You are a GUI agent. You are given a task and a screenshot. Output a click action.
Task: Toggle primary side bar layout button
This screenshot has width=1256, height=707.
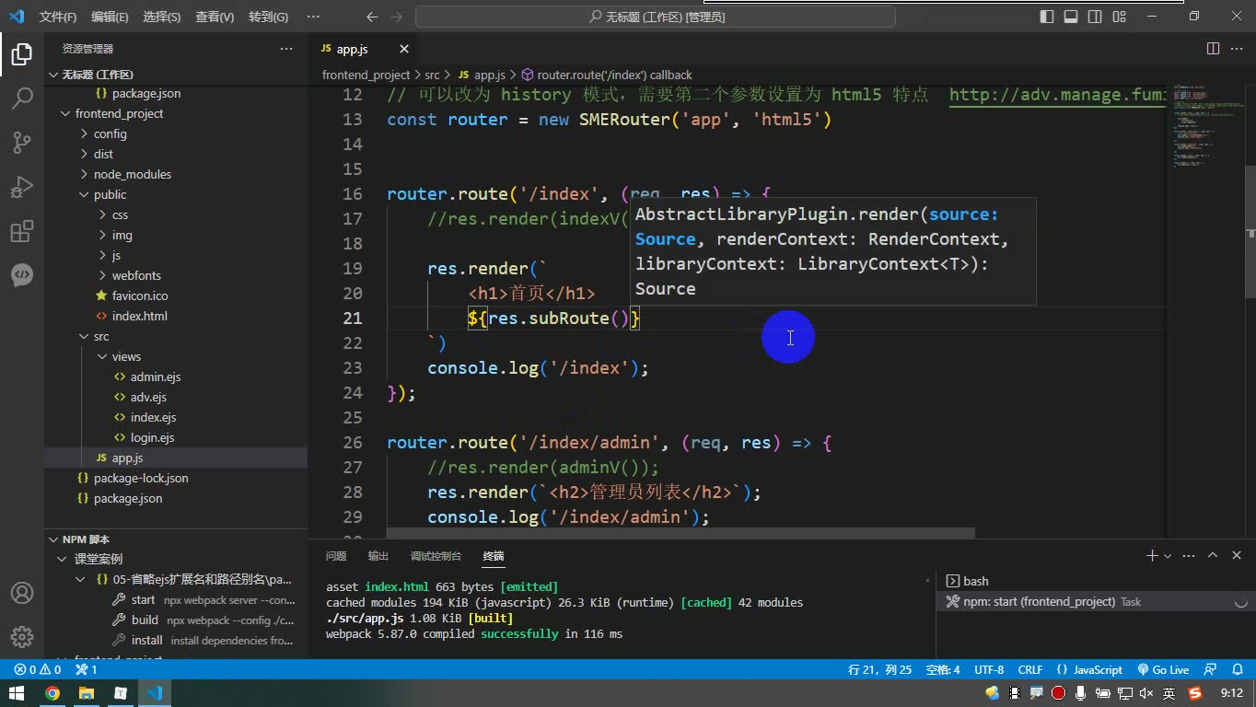[x=1047, y=17]
